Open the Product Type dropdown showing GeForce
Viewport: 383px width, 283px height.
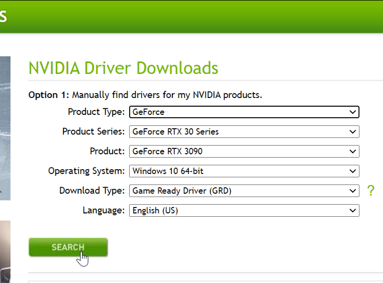point(244,112)
